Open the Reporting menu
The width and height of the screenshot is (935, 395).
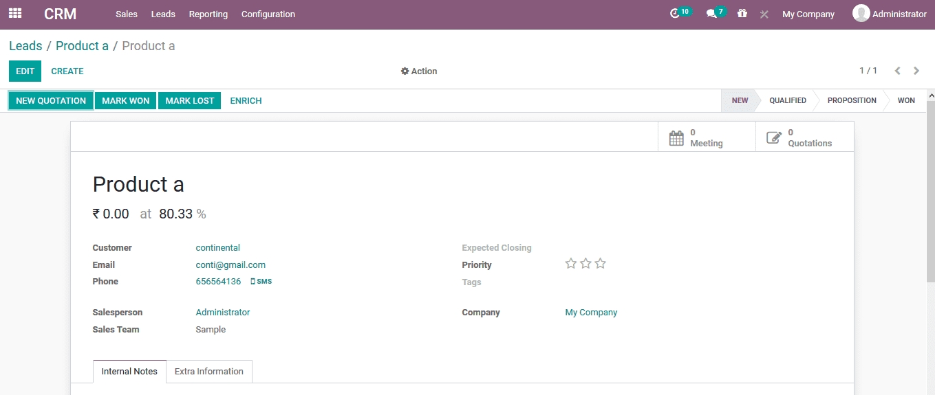(208, 14)
